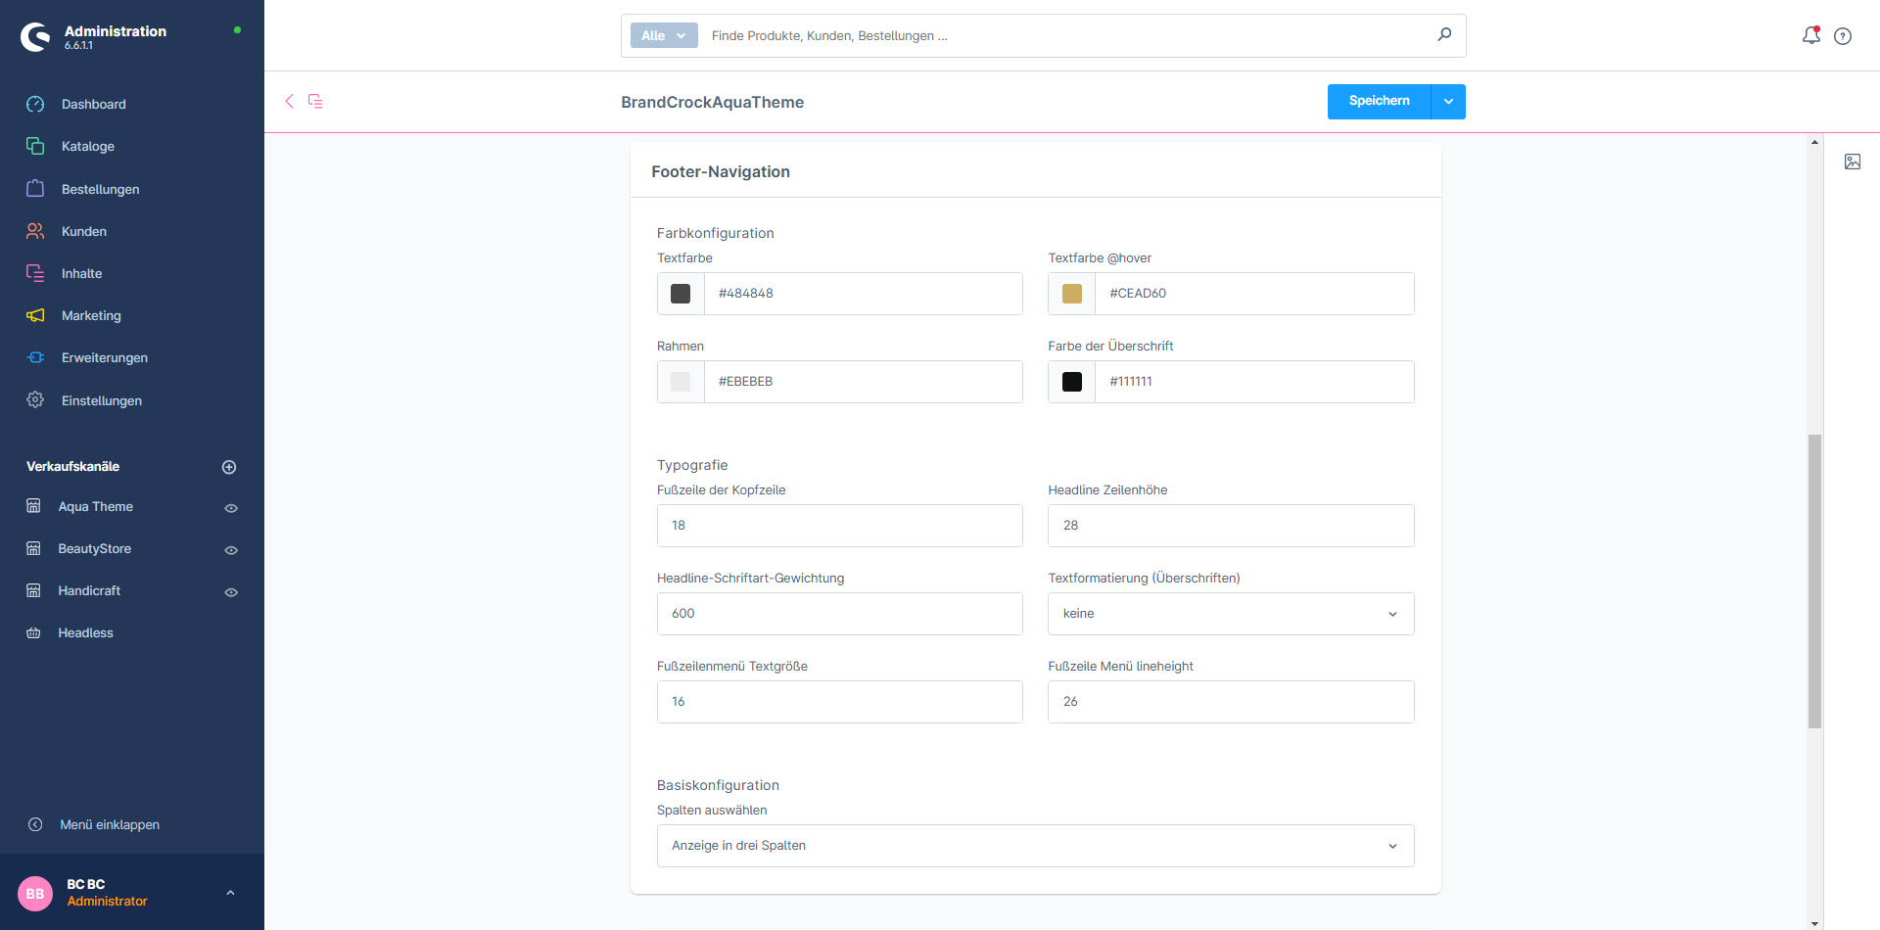The width and height of the screenshot is (1880, 930).
Task: Open the Erweiterungen menu
Action: coord(104,358)
